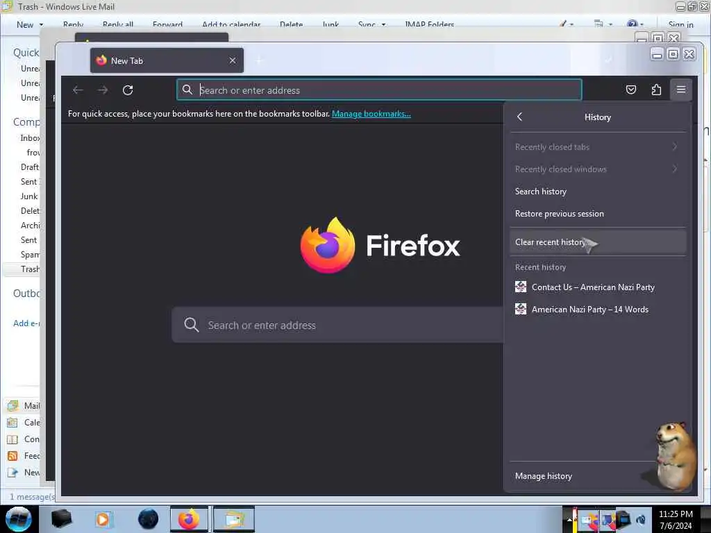Viewport: 711px width, 533px height.
Task: Open the Firefox extensions puzzle icon
Action: (656, 90)
